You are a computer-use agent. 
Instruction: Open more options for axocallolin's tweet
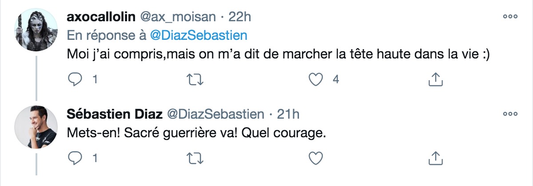[510, 17]
